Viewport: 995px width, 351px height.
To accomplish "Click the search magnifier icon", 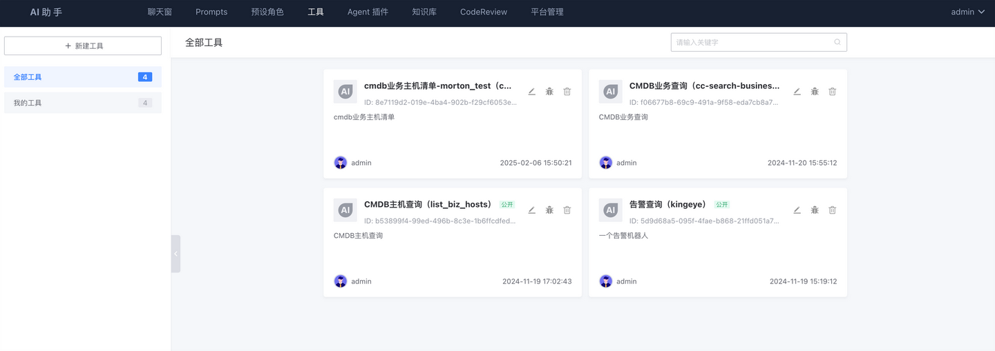I will click(x=837, y=42).
